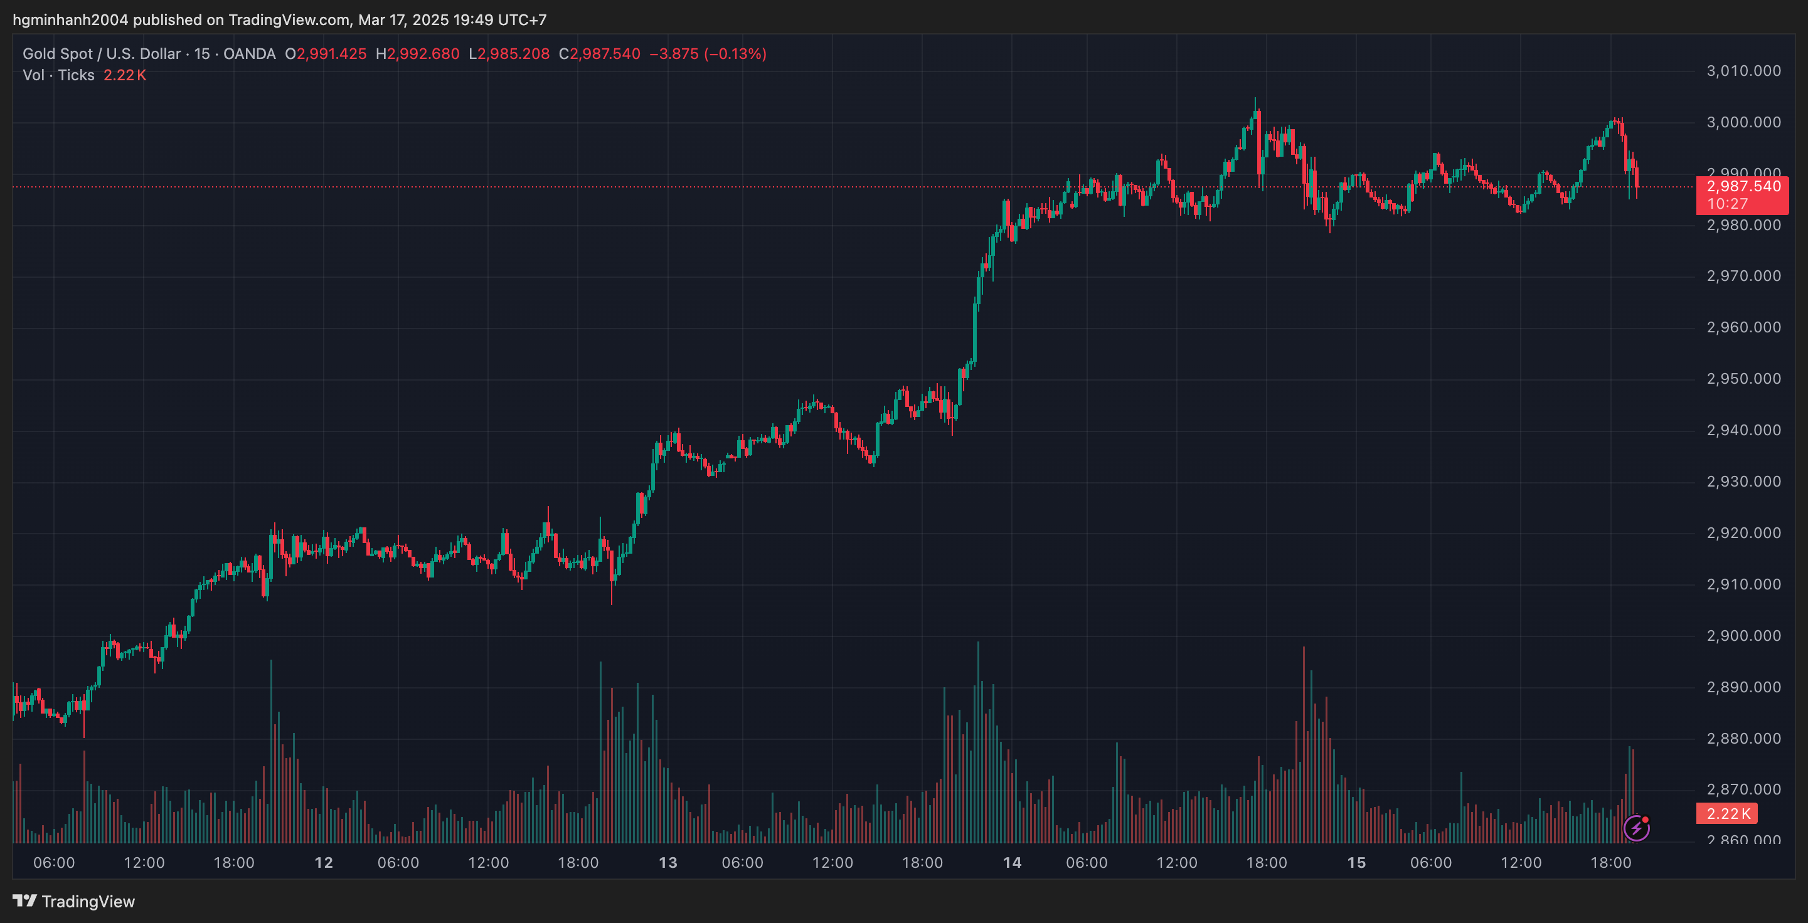Click the 2,890.000 price axis label
The height and width of the screenshot is (923, 1808).
point(1743,687)
